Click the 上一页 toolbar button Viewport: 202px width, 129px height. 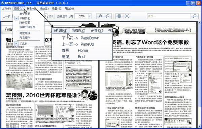pos(6,16)
